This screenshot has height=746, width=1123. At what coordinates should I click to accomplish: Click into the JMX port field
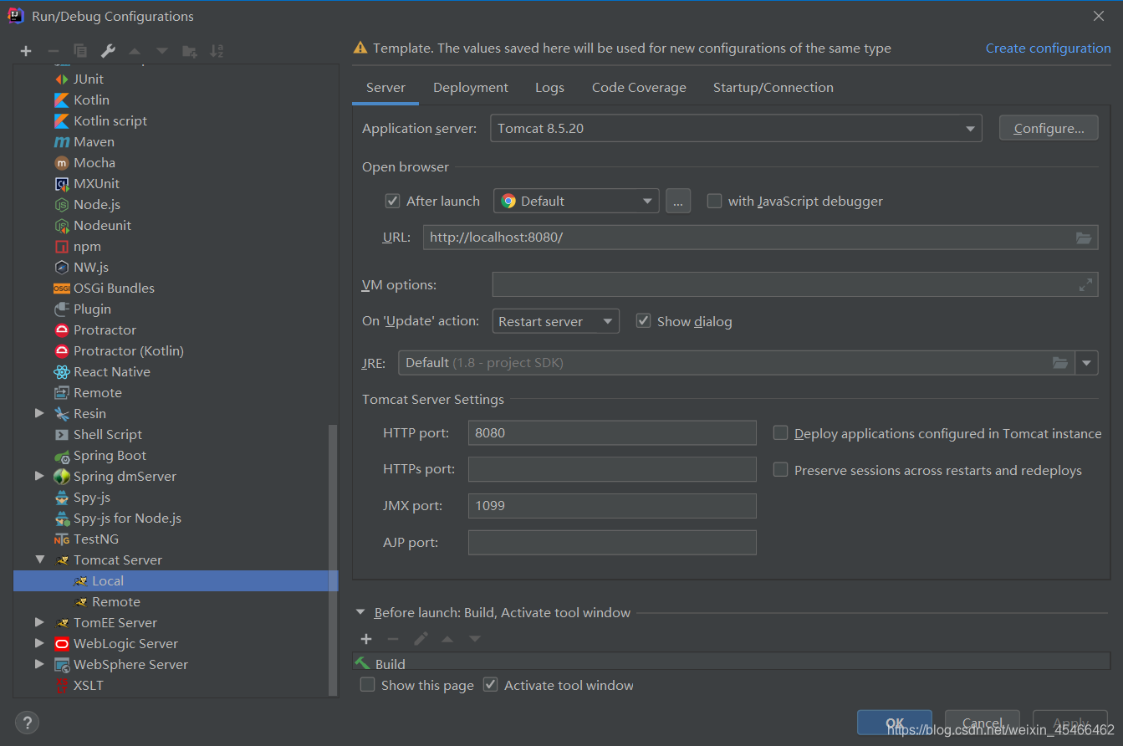click(612, 505)
